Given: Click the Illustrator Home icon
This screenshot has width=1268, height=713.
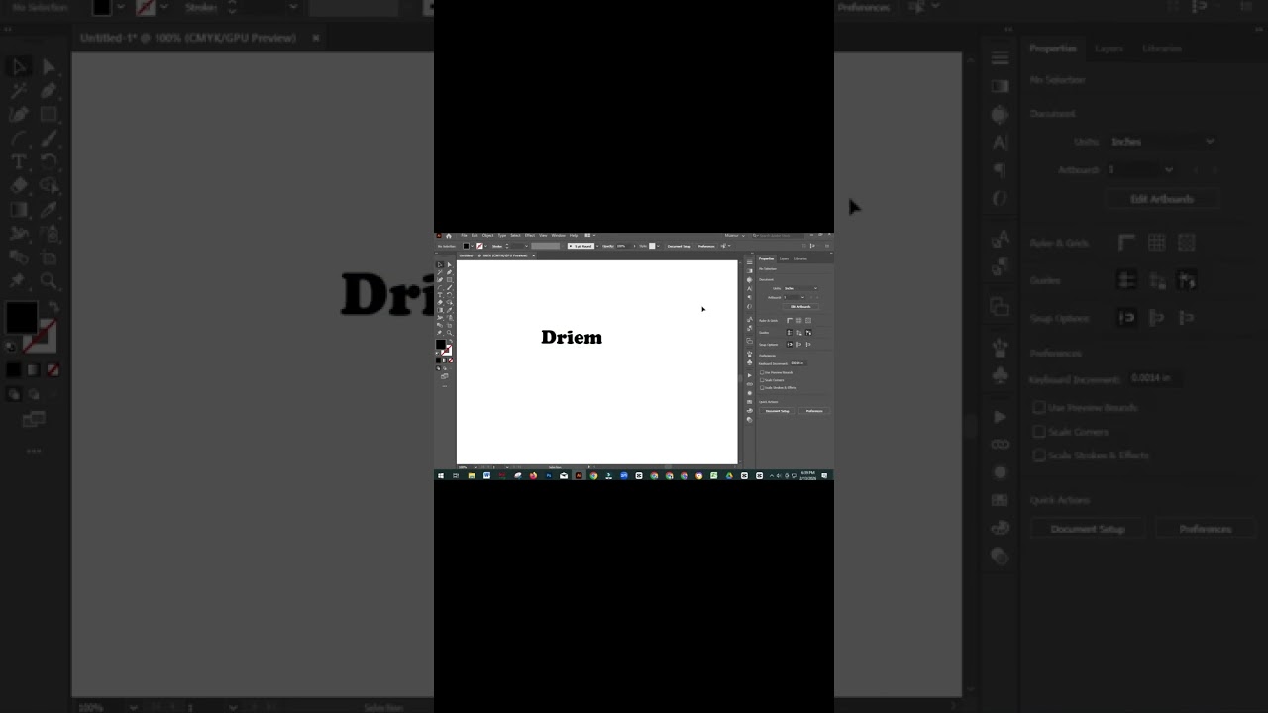Looking at the screenshot, I should click(449, 236).
